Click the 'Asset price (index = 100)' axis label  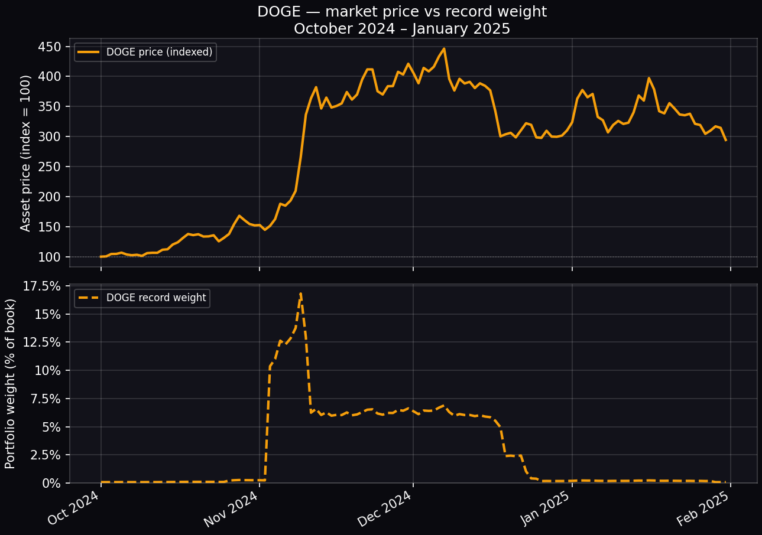tap(25, 154)
